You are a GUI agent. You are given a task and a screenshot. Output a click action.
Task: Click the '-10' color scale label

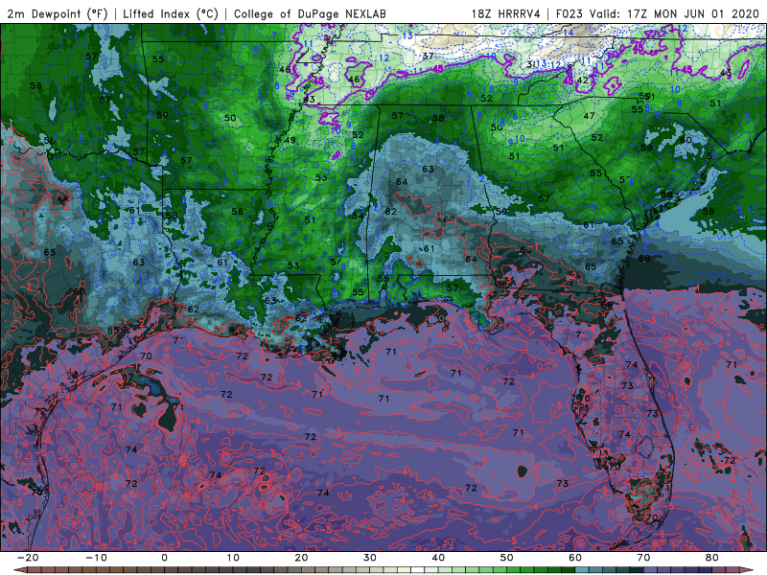tap(96, 558)
